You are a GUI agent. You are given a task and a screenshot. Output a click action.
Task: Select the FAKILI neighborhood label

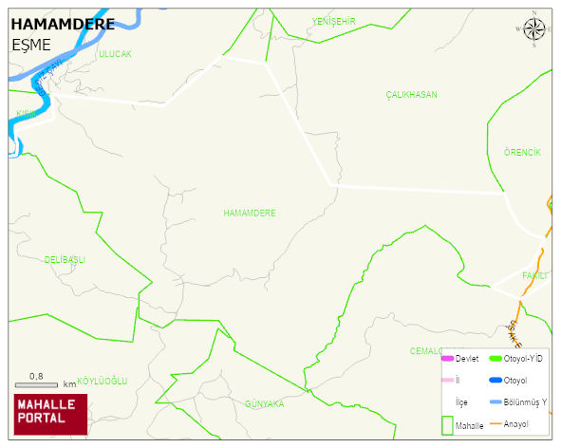tap(534, 275)
